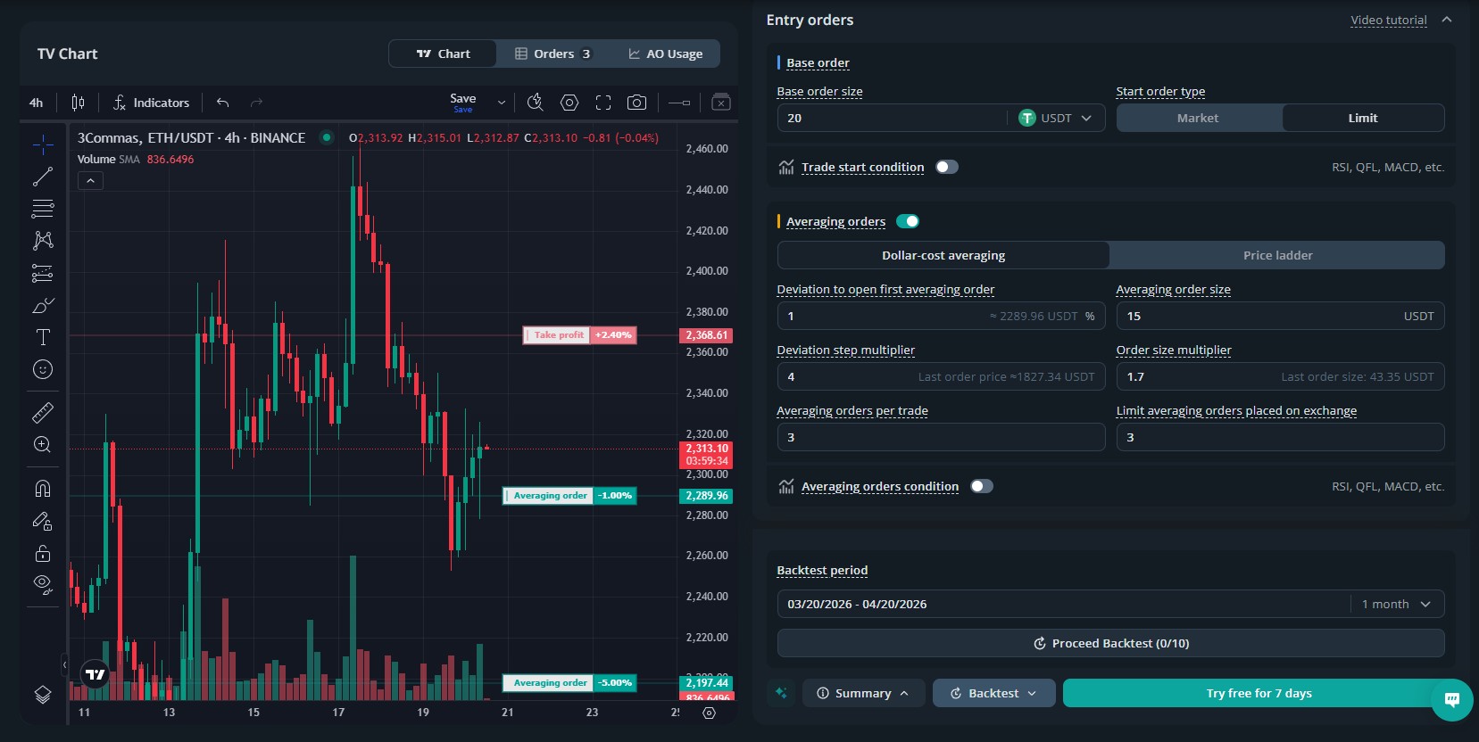Screen dimensions: 1479x742
Task: Enable the Trade start condition toggle
Action: [x=947, y=167]
